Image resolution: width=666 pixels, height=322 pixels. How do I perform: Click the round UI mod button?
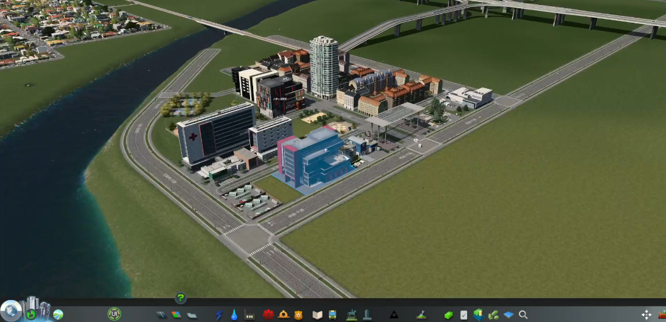[x=114, y=314]
